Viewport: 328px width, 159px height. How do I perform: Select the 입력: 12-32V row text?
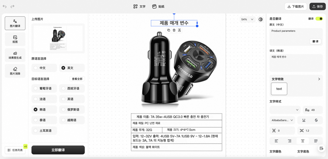point(175,139)
